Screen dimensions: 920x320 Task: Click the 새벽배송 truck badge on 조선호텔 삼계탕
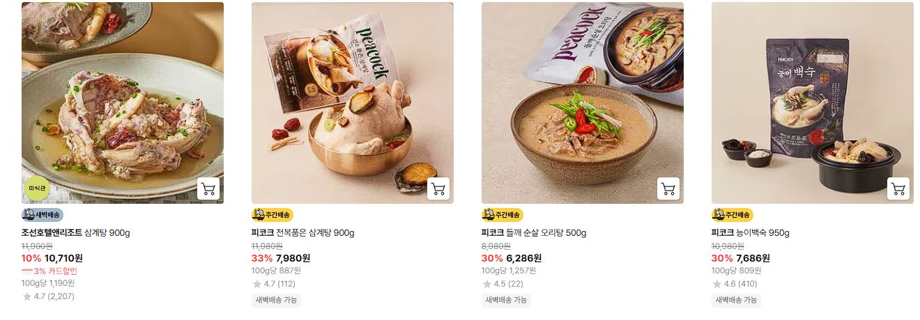tap(43, 215)
